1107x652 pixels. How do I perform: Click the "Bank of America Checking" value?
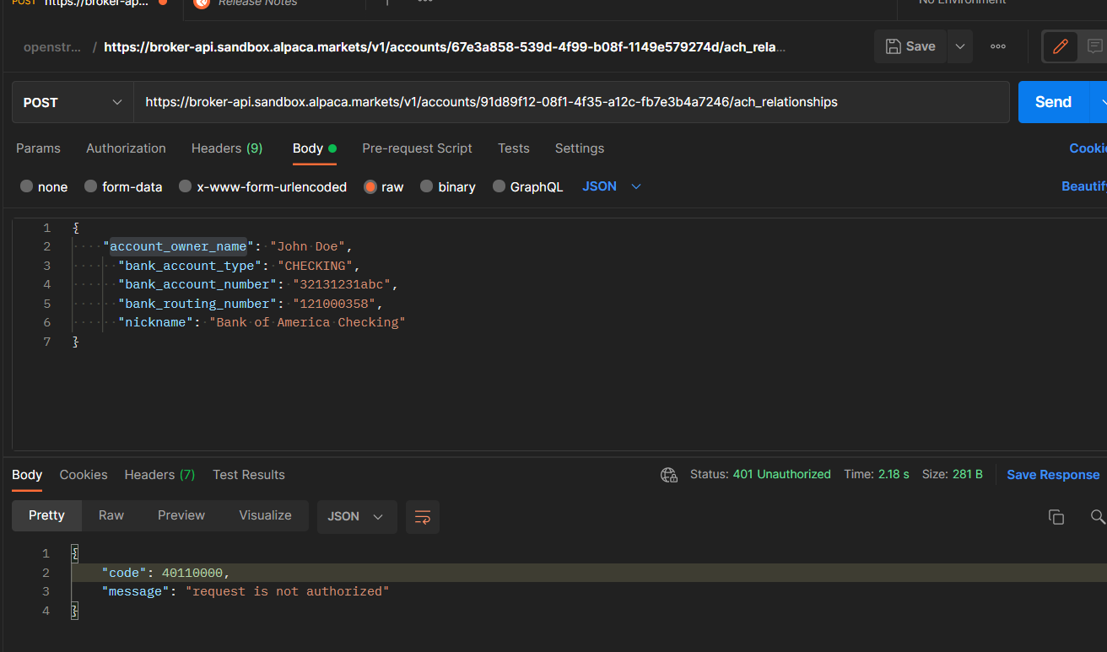(308, 322)
